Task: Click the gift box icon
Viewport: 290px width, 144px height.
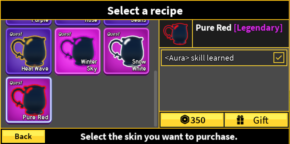Action: [241, 120]
